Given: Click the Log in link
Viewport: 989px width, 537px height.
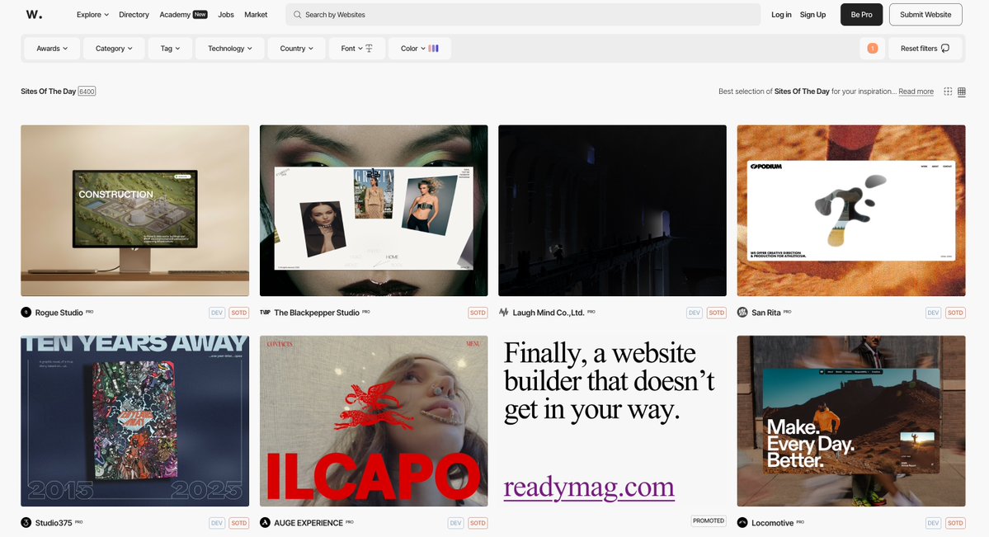Looking at the screenshot, I should pos(781,15).
